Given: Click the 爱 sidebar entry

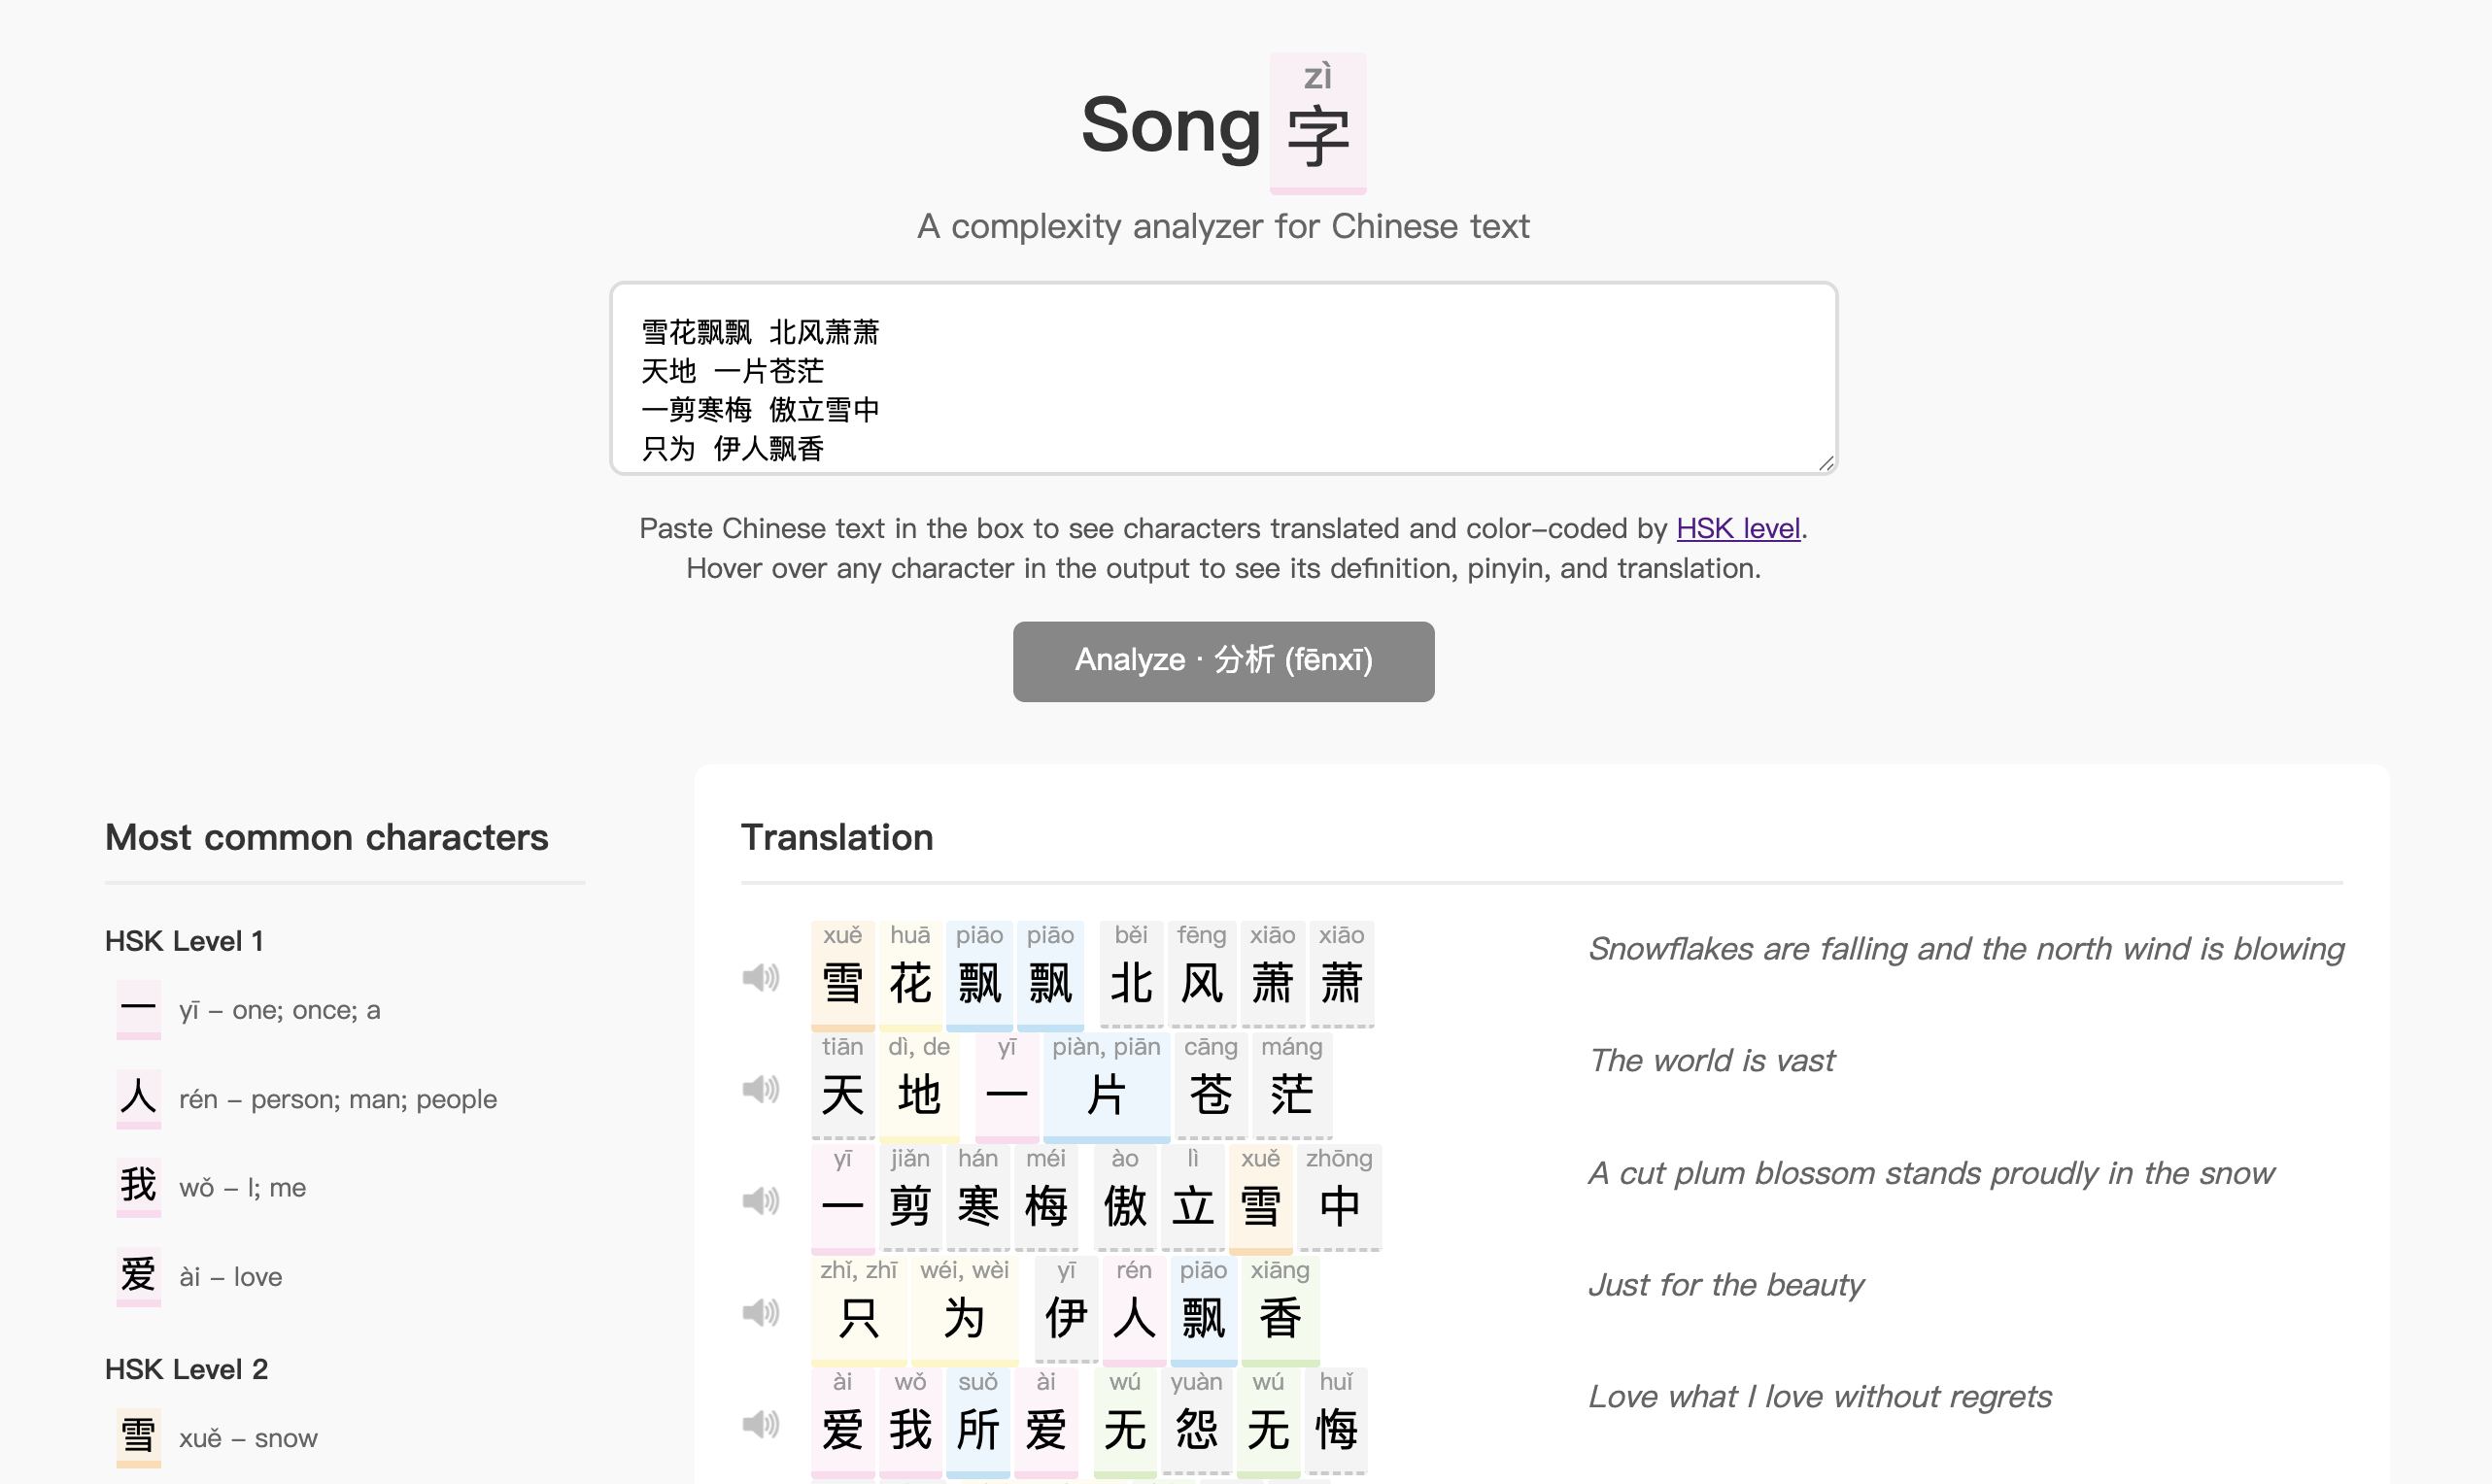Looking at the screenshot, I should coord(138,1275).
